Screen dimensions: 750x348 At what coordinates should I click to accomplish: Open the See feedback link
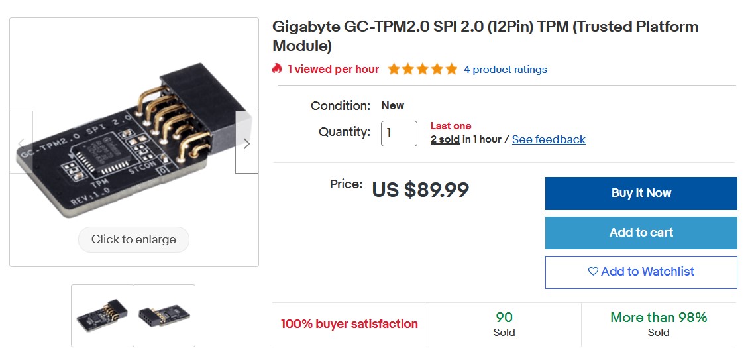pyautogui.click(x=549, y=139)
